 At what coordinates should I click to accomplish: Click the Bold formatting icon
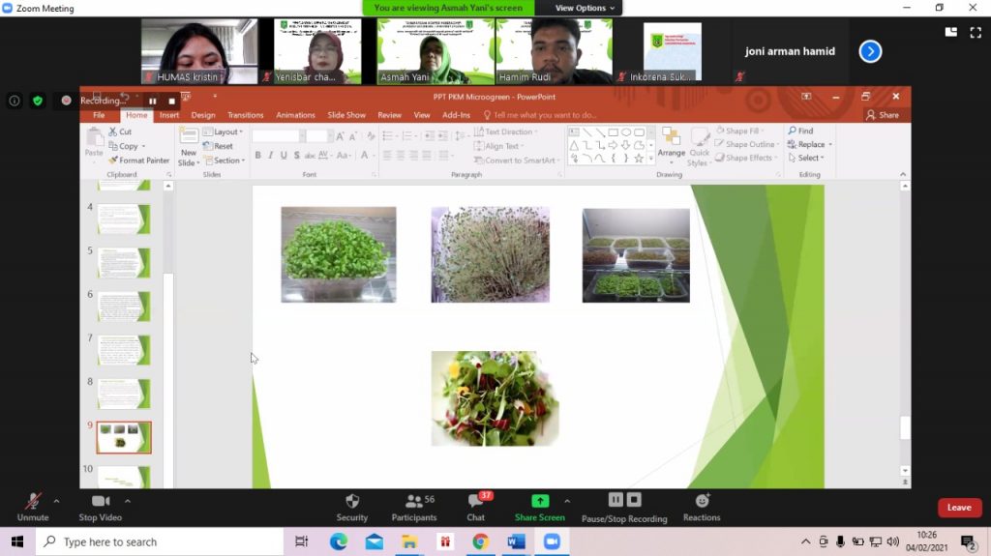click(257, 156)
